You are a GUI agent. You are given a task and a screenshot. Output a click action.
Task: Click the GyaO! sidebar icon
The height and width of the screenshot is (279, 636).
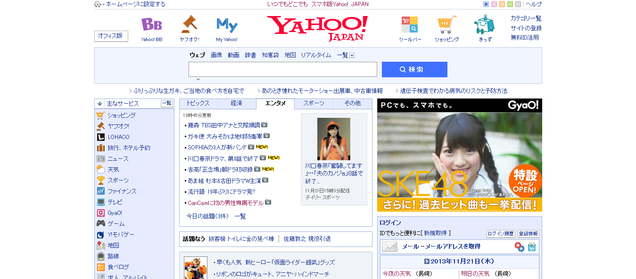100,213
